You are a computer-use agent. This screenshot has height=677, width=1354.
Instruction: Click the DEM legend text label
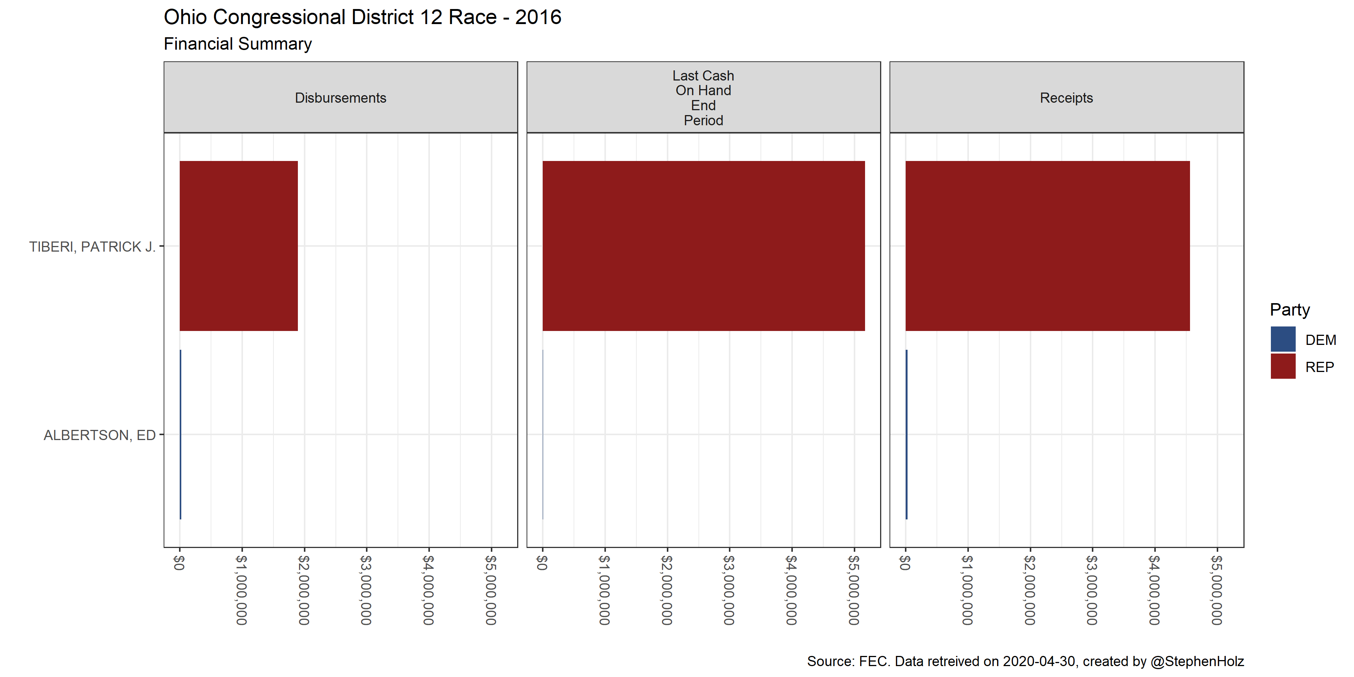pos(1321,340)
